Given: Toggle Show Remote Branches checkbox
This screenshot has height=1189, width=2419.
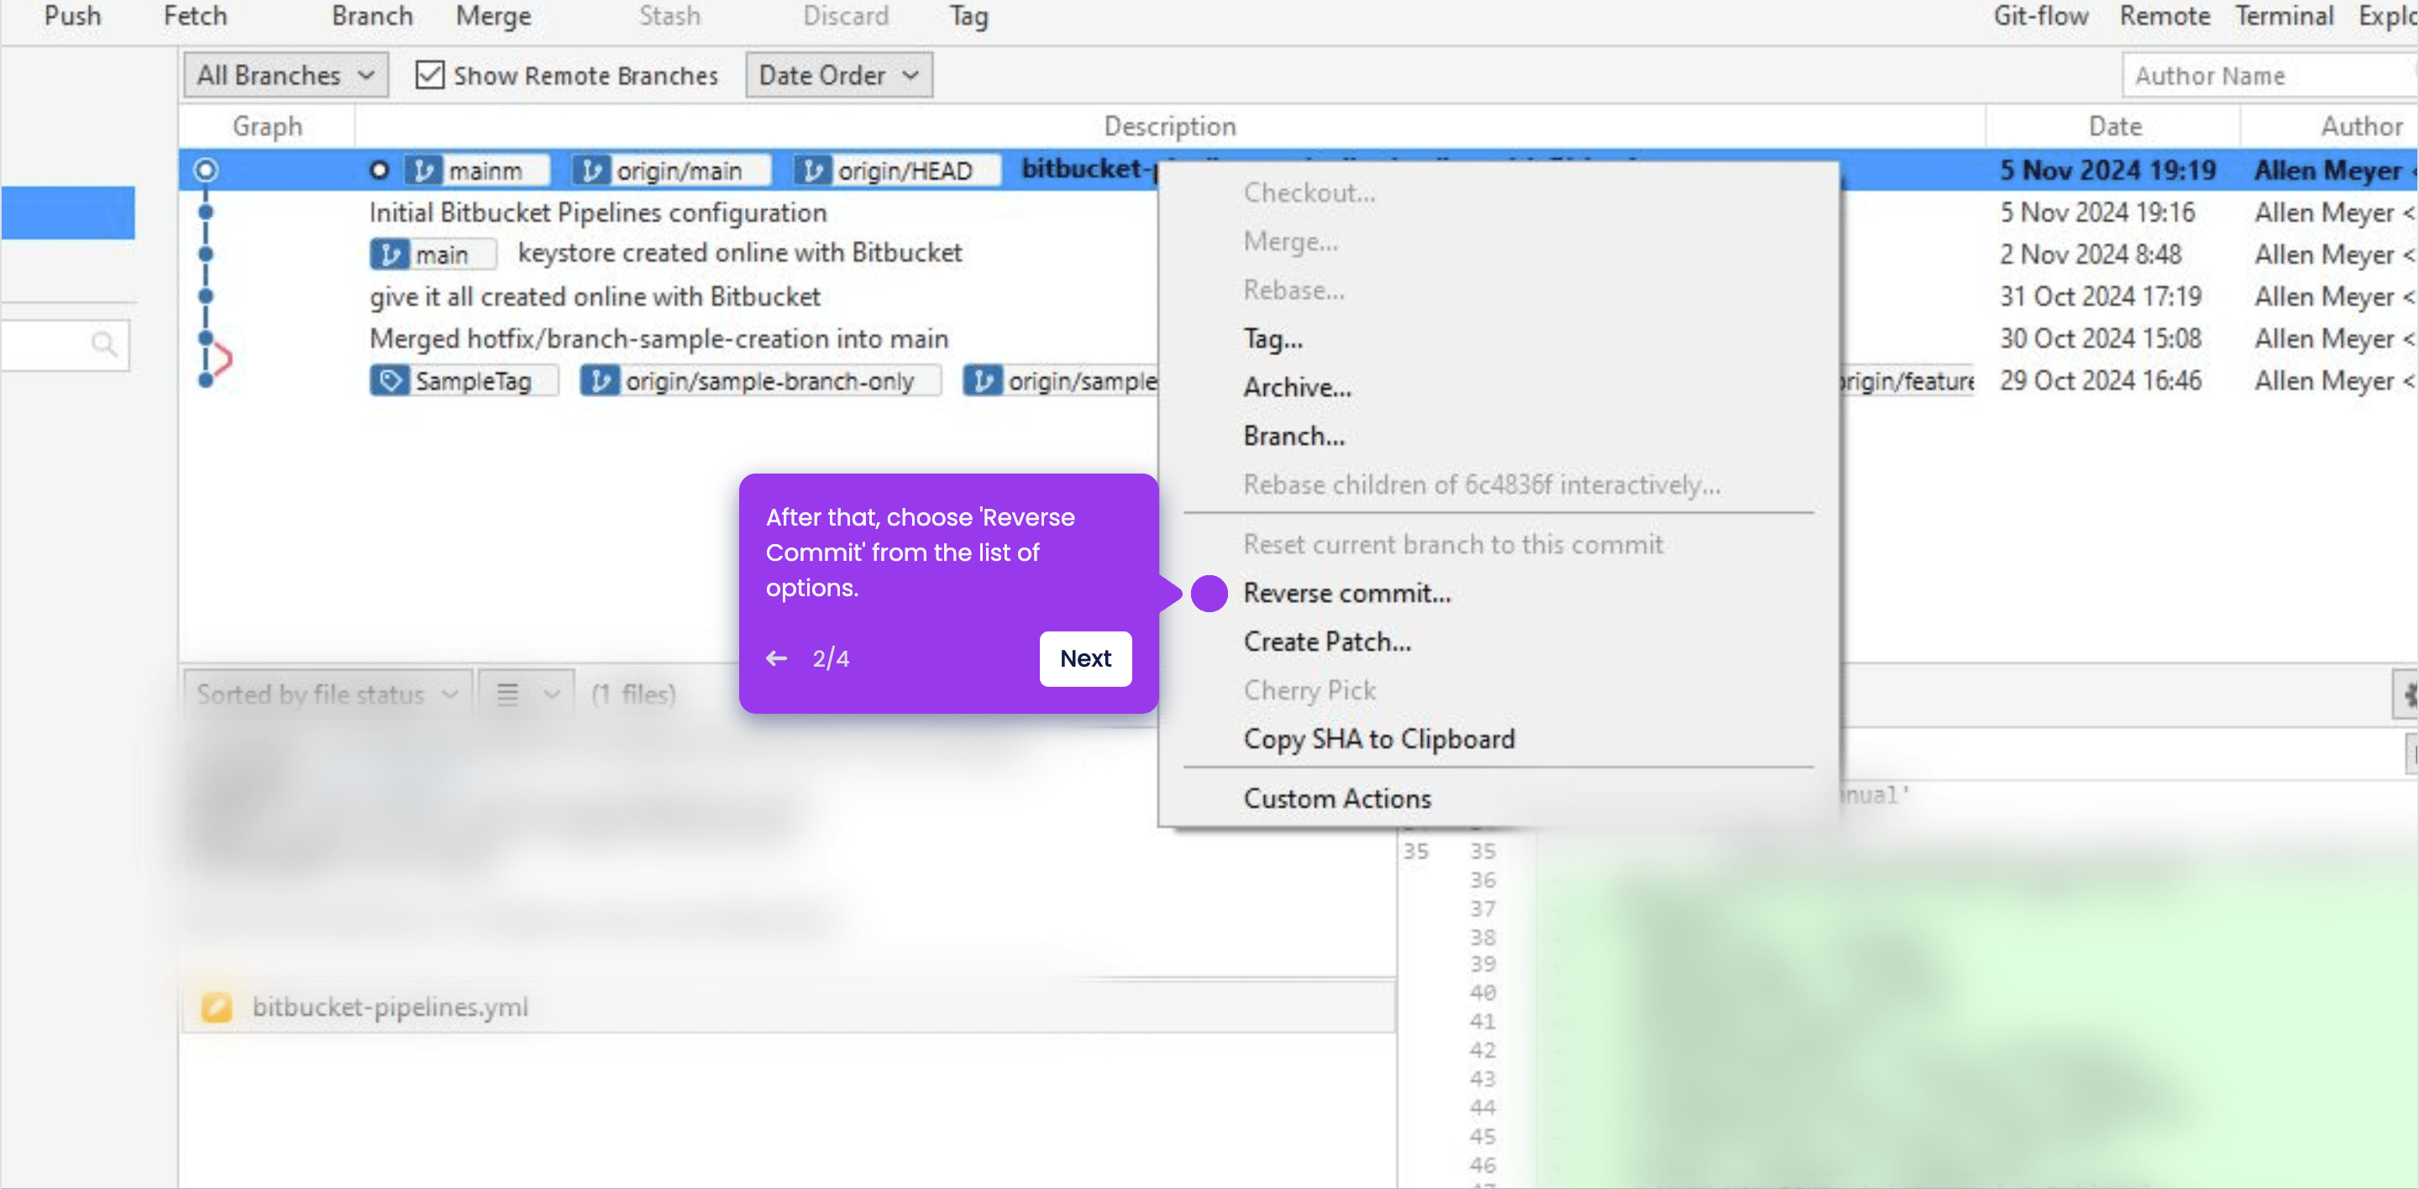Looking at the screenshot, I should tap(429, 75).
